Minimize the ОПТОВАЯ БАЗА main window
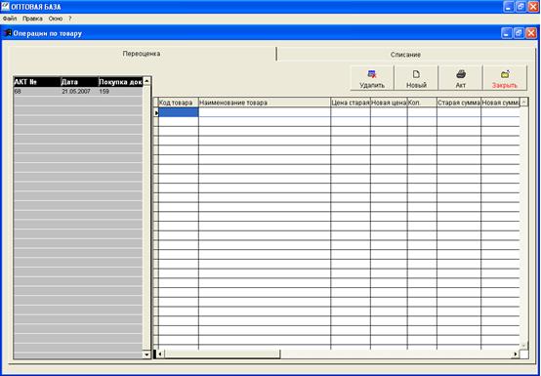Screen dimensions: 541x376 point(509,7)
